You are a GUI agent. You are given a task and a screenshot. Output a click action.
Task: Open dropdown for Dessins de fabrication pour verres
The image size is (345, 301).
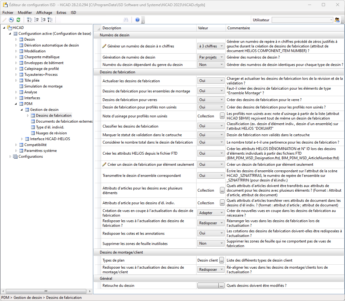pos(211,100)
